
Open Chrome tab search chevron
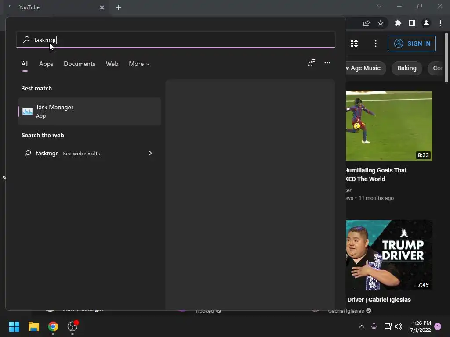coord(379,6)
